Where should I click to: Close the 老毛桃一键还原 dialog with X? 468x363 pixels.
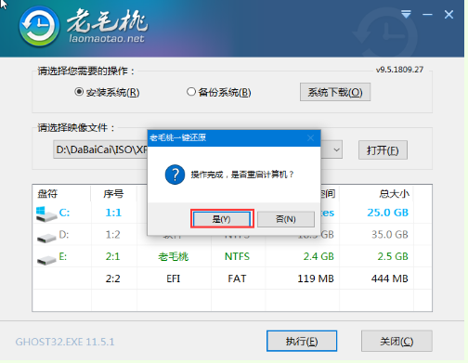[x=311, y=138]
